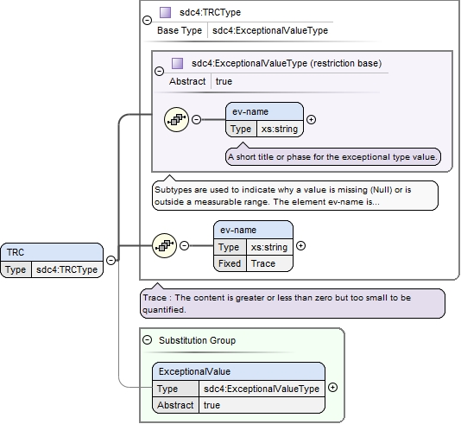Click the Subtypes annotation bubble

[x=295, y=195]
